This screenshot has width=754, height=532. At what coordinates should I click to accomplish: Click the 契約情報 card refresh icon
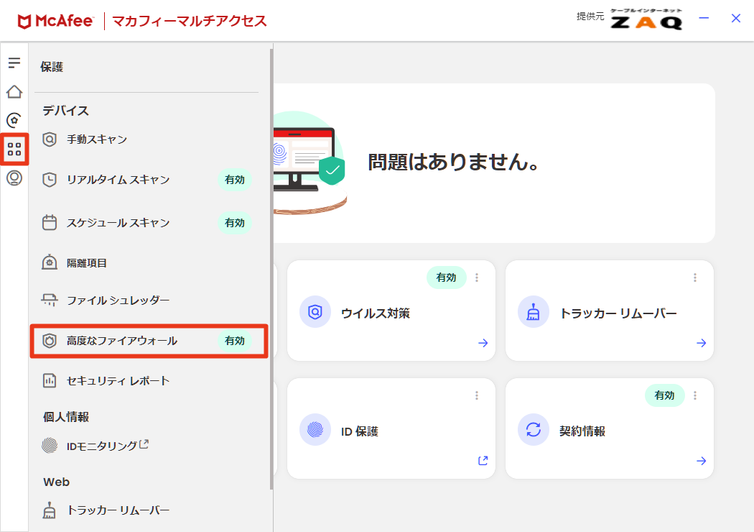(x=534, y=429)
